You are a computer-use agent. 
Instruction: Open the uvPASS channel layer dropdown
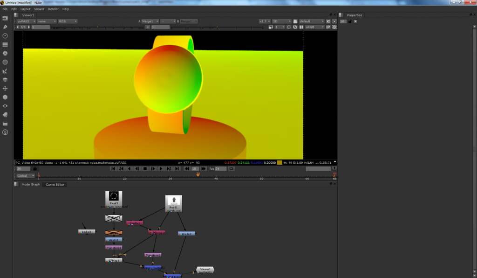click(x=26, y=21)
